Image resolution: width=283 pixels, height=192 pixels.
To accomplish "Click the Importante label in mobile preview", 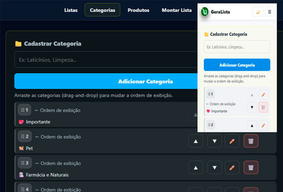I will pos(219,111).
